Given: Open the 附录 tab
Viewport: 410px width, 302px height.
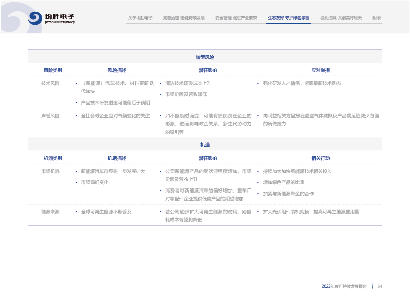Looking at the screenshot, I should [377, 18].
